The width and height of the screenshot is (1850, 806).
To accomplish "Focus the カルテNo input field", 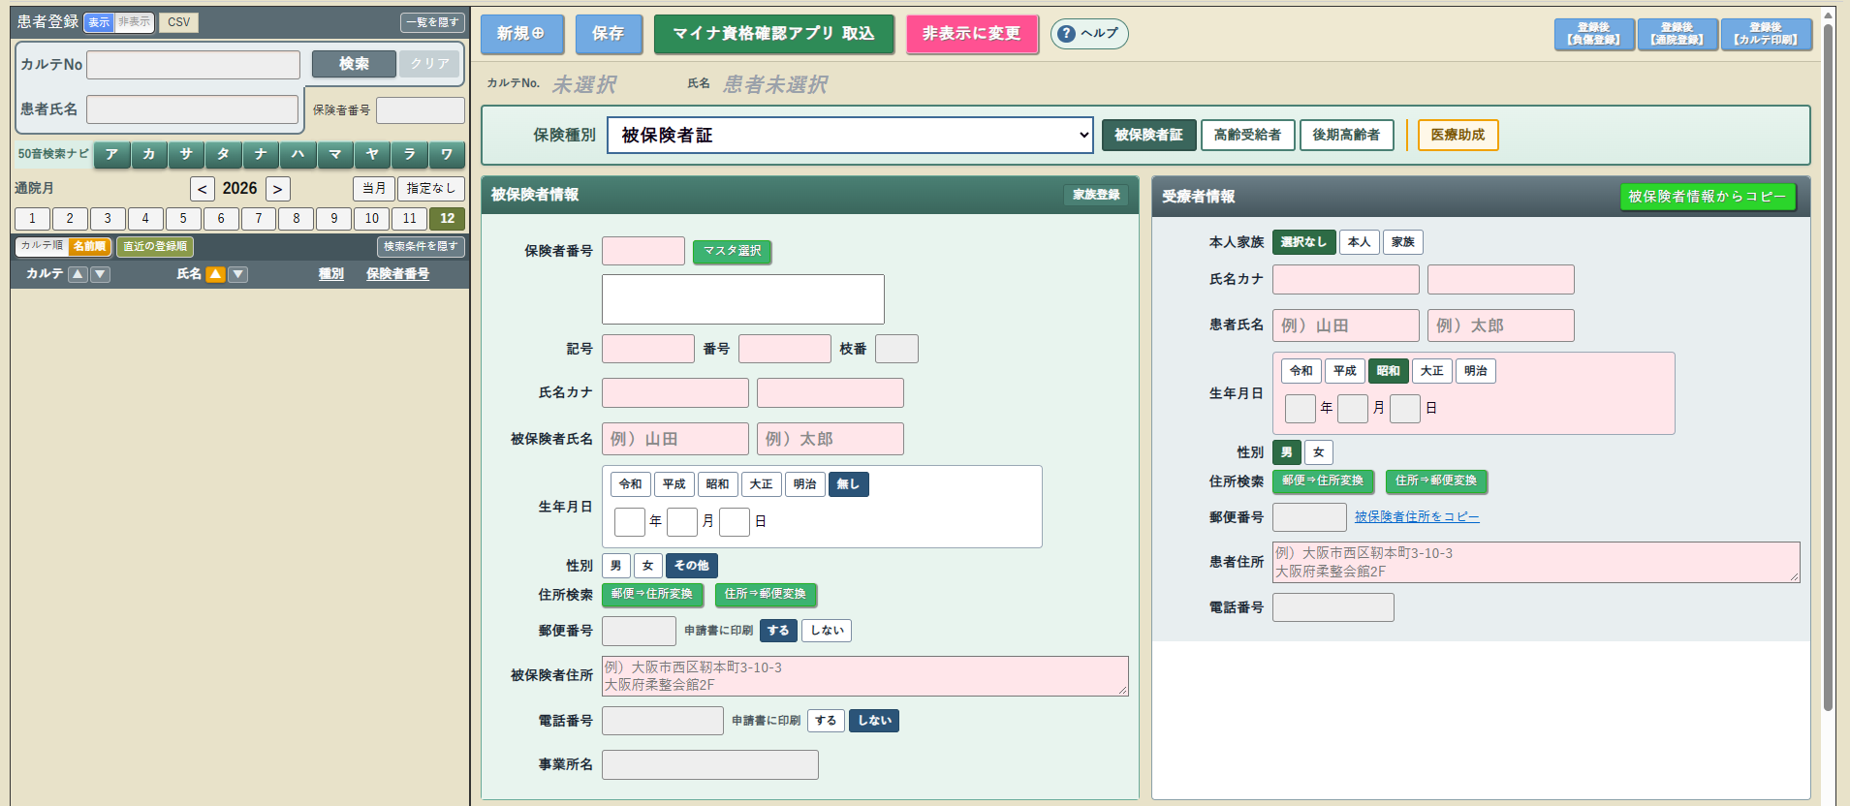I will coord(193,65).
